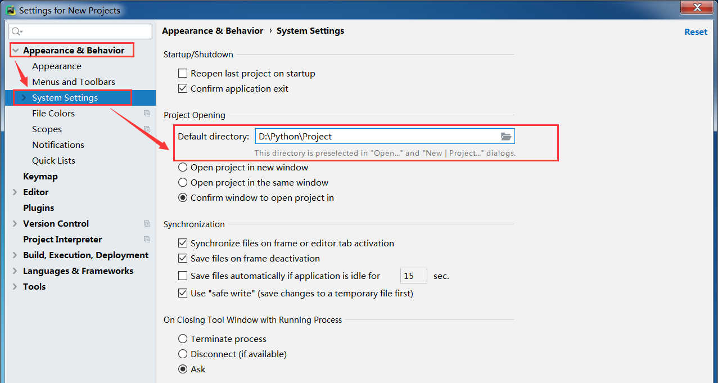Enable Reopen last project on startup
The image size is (718, 383).
[x=183, y=74]
